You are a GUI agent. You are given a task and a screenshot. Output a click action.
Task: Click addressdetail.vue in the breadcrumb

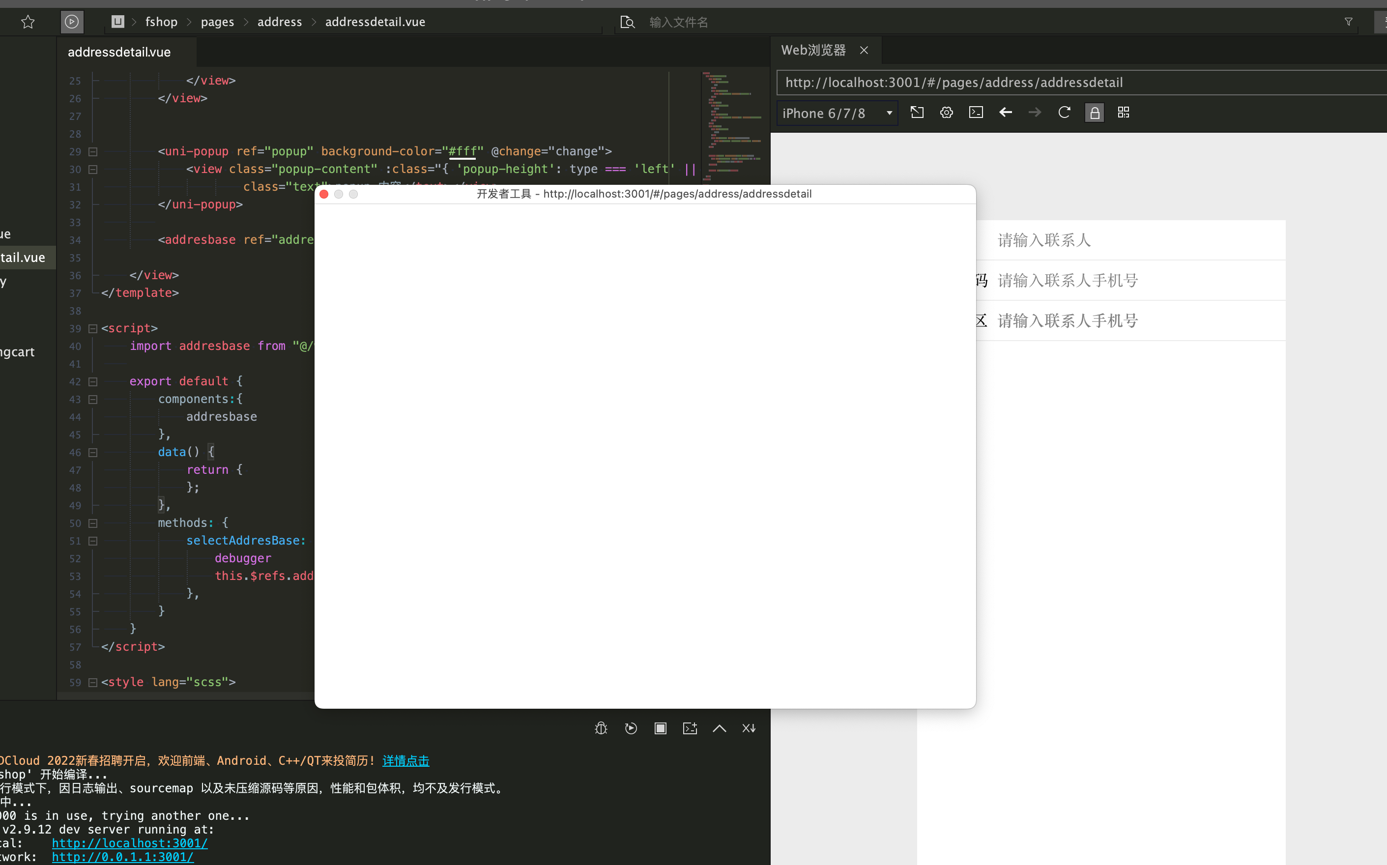375,22
